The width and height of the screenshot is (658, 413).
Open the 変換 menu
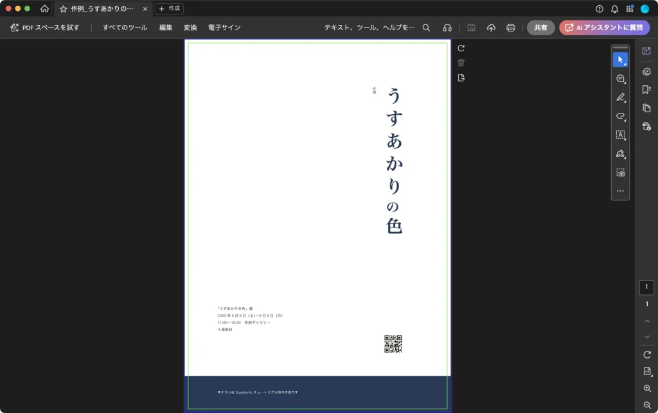pos(190,28)
